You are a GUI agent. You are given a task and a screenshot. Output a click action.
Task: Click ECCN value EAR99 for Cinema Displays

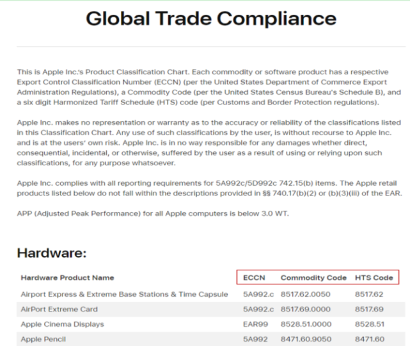(255, 324)
